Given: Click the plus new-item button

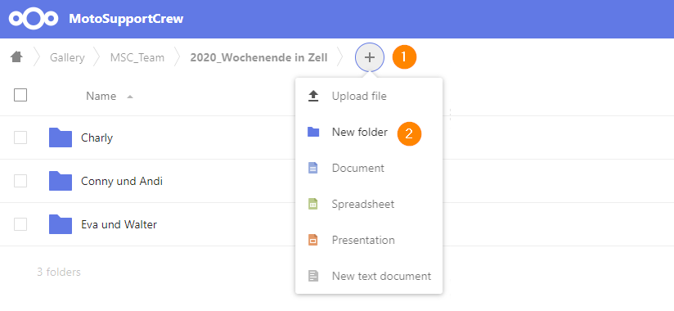Looking at the screenshot, I should click(x=370, y=57).
